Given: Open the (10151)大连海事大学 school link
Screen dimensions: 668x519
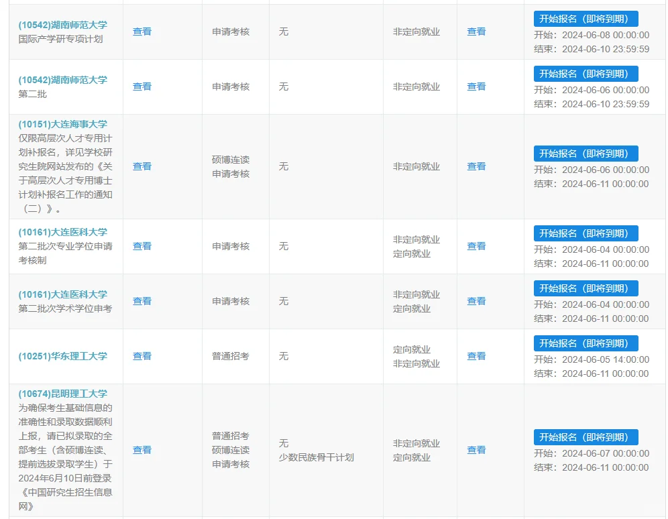Looking at the screenshot, I should pos(62,124).
